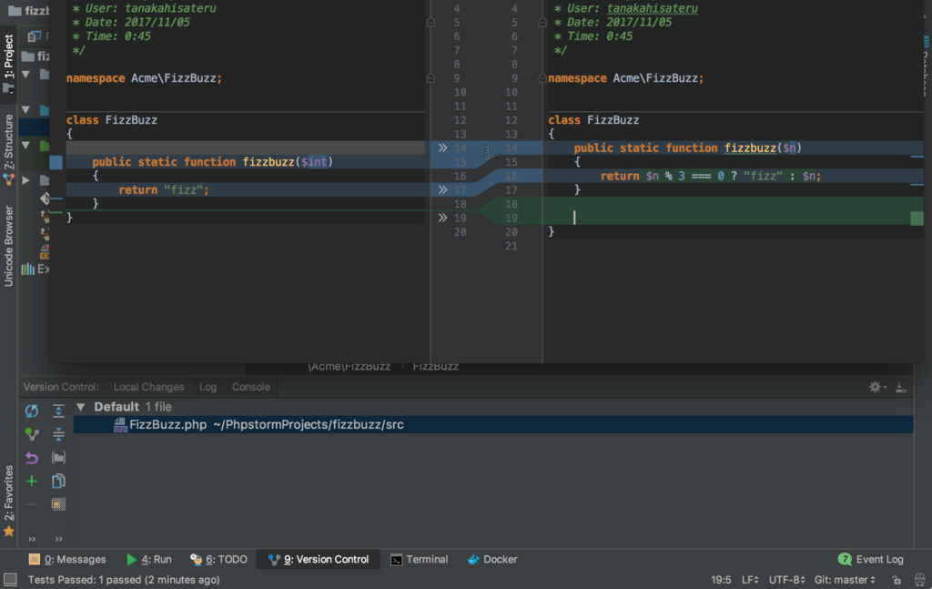The height and width of the screenshot is (589, 932).
Task: Toggle group by directory folder icon
Action: coord(58,458)
